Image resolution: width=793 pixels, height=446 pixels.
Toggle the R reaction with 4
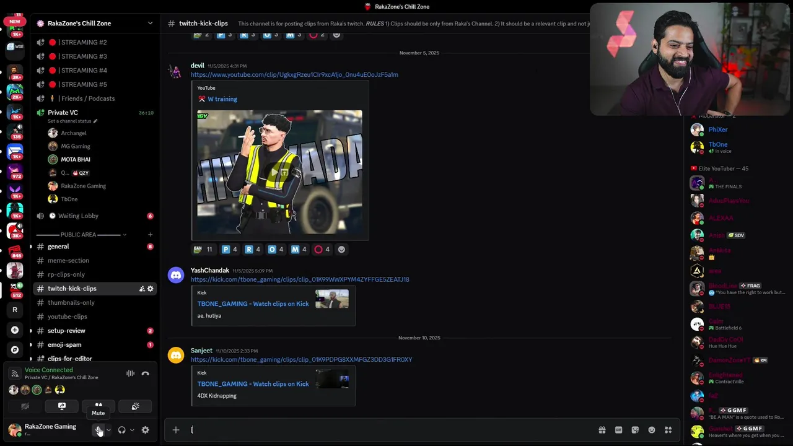(x=253, y=250)
